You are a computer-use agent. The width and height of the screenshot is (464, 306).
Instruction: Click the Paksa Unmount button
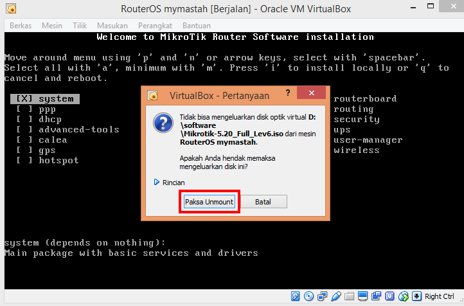[210, 201]
